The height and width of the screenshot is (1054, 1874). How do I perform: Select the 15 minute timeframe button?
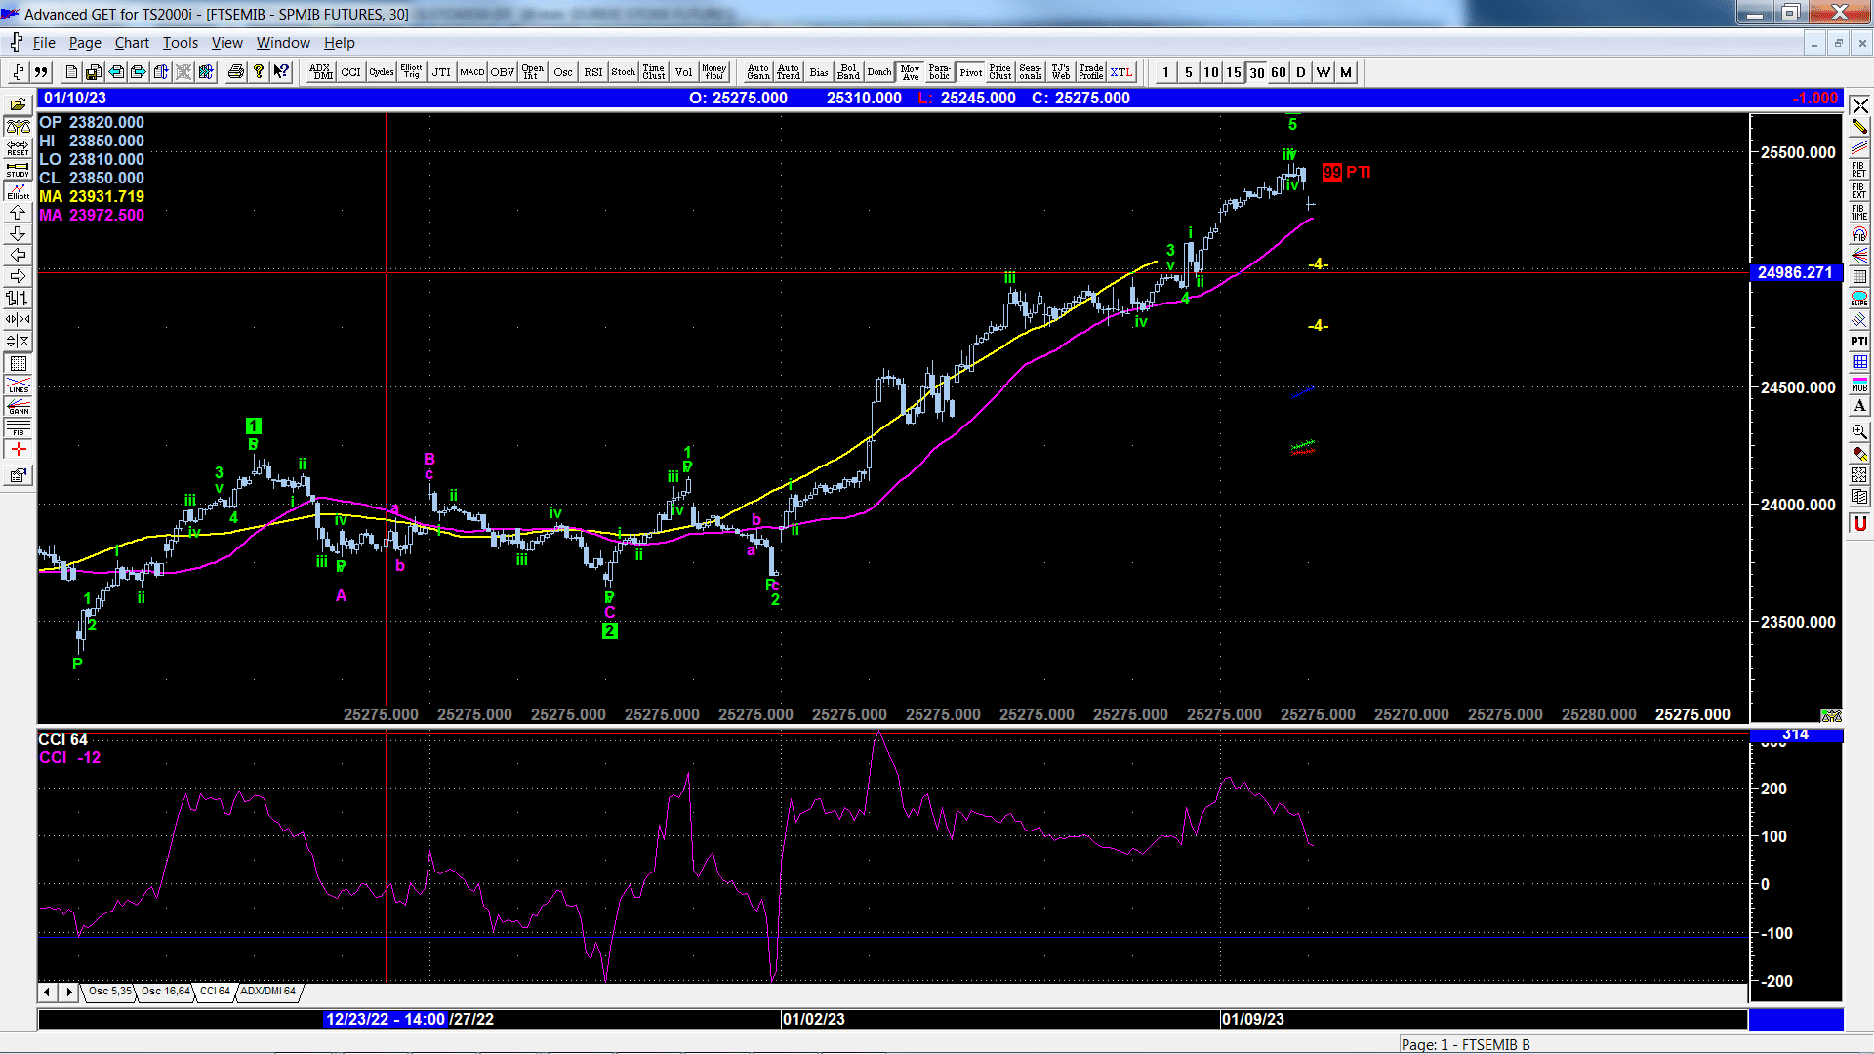(1234, 72)
